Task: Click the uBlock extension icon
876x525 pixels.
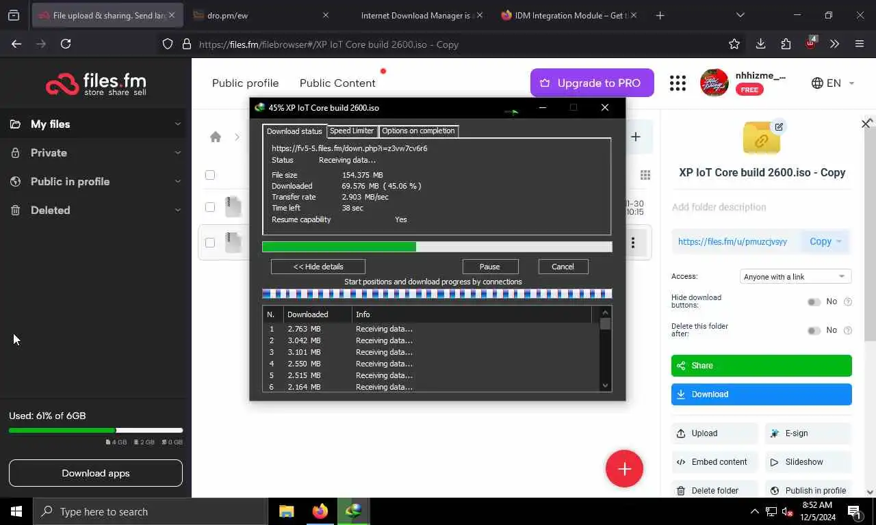Action: 811,43
